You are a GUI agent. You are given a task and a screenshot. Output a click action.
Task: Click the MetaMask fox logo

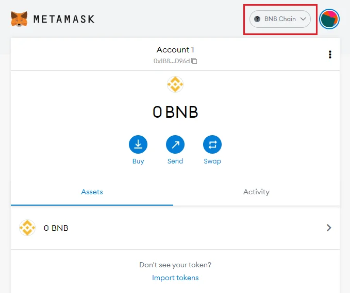pyautogui.click(x=19, y=19)
